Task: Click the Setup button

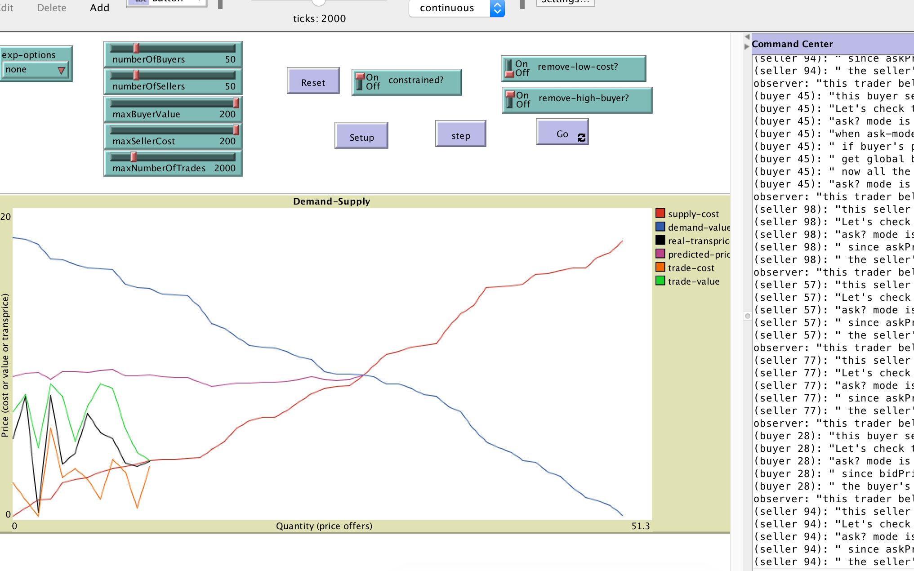Action: point(361,135)
